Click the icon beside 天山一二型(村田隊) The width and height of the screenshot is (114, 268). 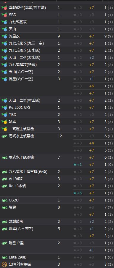tap(4, 100)
